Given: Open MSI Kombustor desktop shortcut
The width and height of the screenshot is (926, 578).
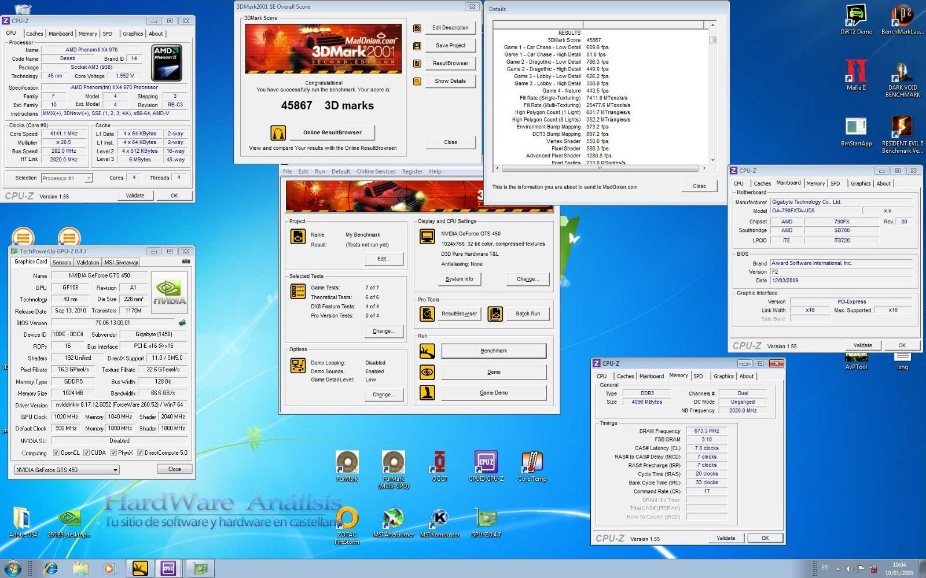Looking at the screenshot, I should (440, 522).
